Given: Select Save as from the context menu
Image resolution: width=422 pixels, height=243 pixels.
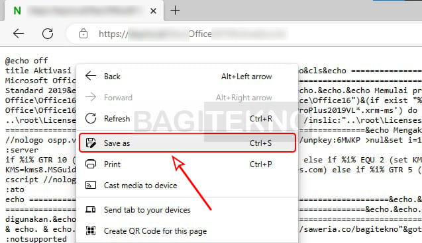Looking at the screenshot, I should tap(187, 143).
